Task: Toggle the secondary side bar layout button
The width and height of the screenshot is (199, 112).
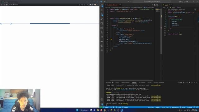Action: tap(185, 2)
